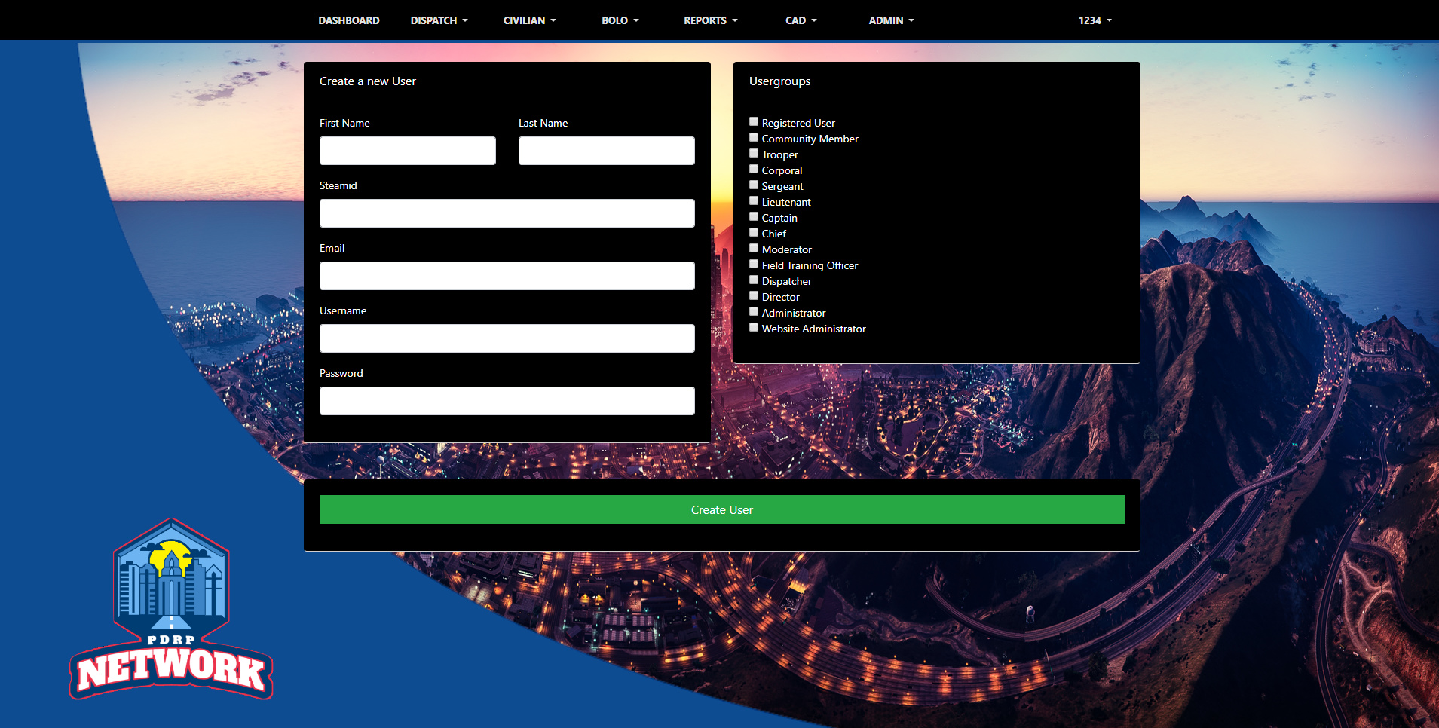
Task: Enable the Trooper usergroup
Action: [x=753, y=153]
